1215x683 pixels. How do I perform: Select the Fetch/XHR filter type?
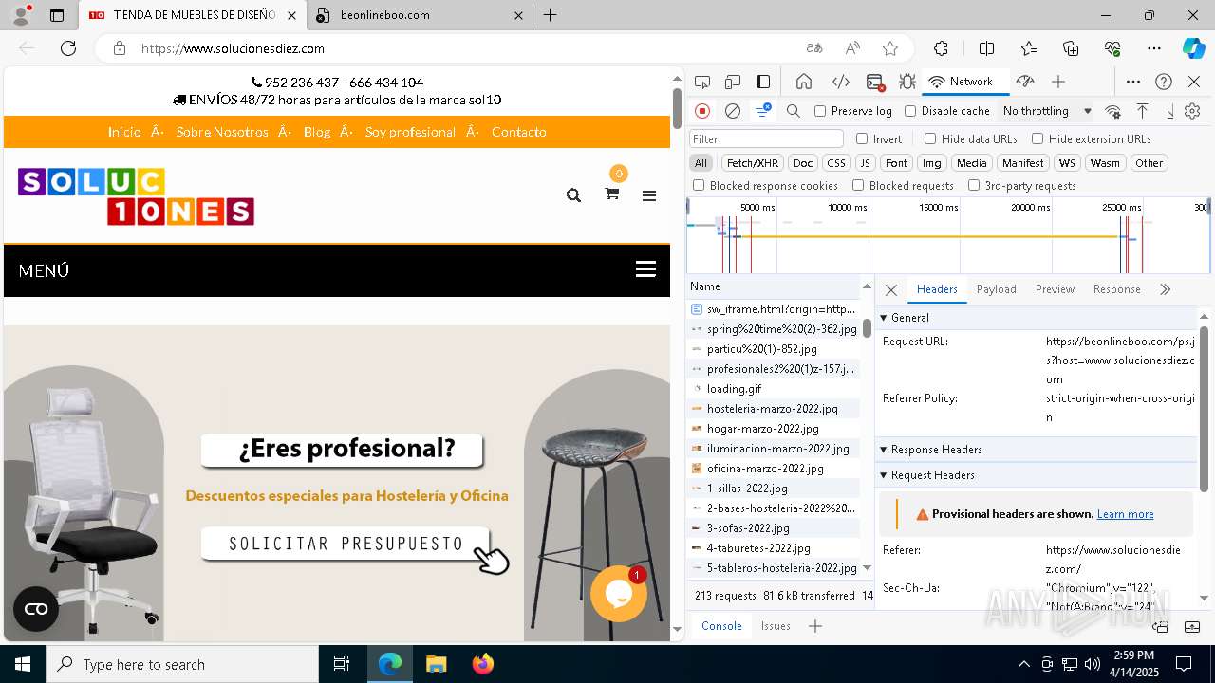(x=753, y=163)
